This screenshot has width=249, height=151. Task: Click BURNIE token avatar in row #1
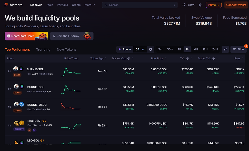pos(16,69)
